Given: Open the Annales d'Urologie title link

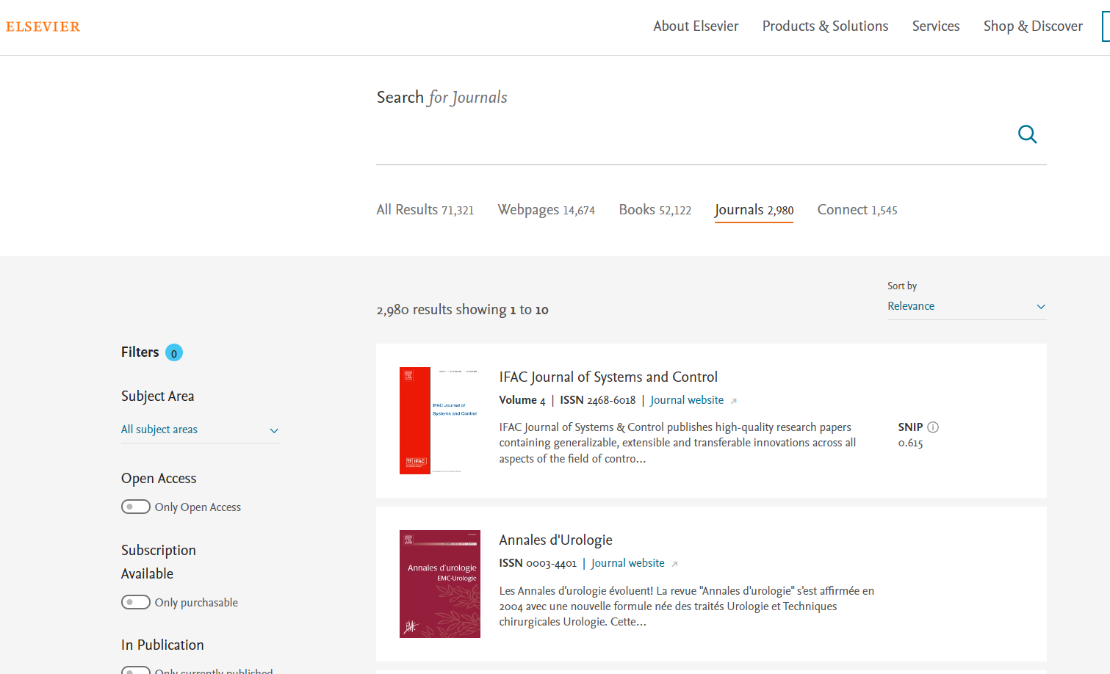Looking at the screenshot, I should [x=555, y=540].
